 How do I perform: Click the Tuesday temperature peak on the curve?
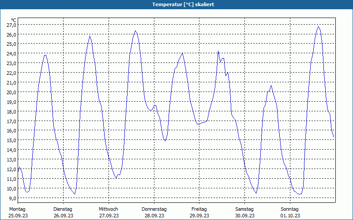pos(90,36)
